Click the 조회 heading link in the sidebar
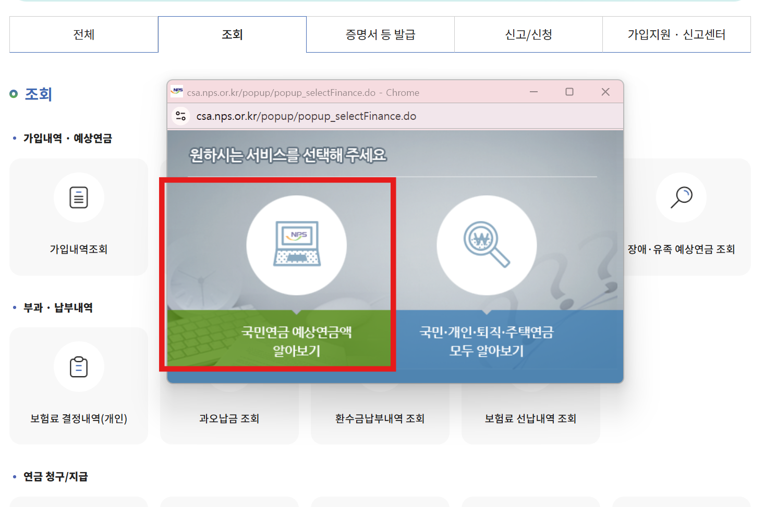 (38, 94)
